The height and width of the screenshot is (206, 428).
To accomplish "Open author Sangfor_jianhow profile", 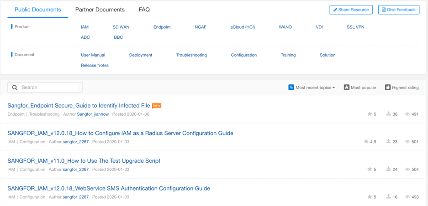I will click(93, 114).
